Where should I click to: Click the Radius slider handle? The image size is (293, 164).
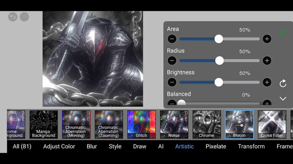point(219,61)
